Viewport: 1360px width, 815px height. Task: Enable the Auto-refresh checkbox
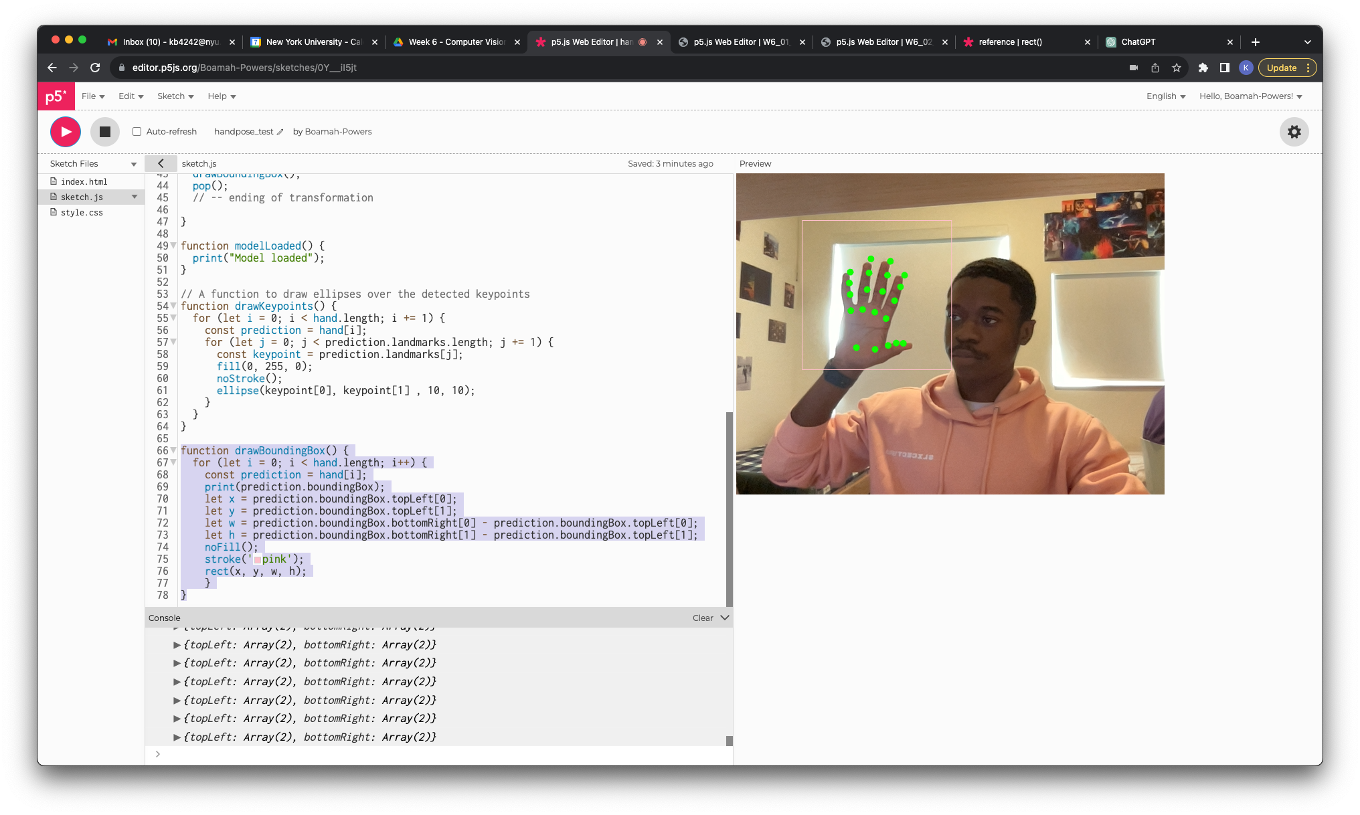pos(137,132)
